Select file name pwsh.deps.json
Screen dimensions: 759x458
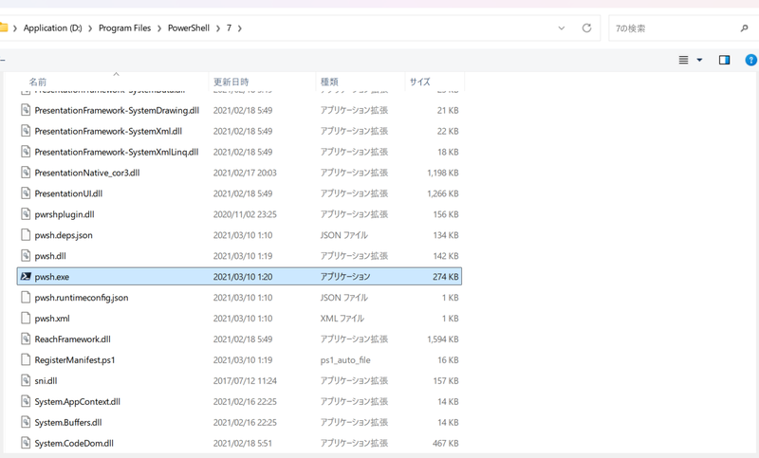click(x=64, y=235)
